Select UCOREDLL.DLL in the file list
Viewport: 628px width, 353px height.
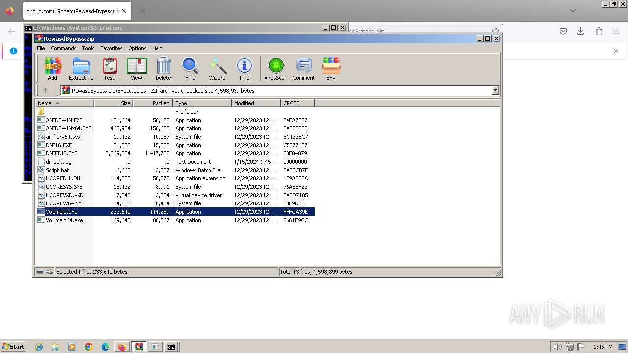(x=175, y=178)
